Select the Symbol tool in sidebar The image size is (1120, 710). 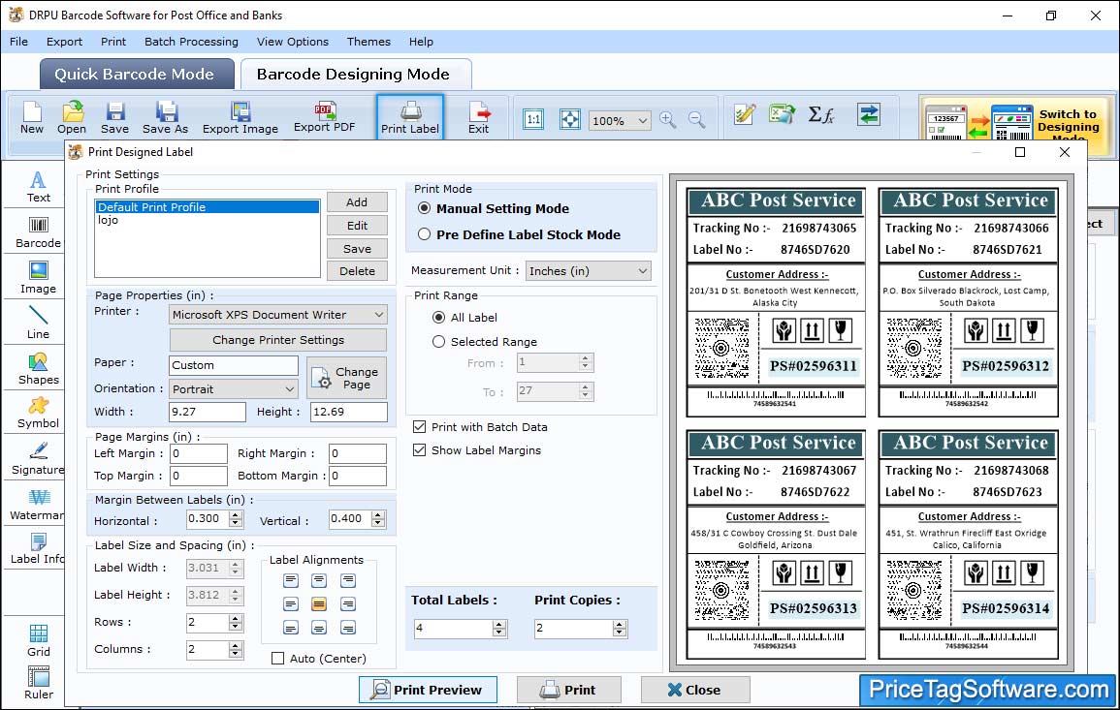pos(38,414)
